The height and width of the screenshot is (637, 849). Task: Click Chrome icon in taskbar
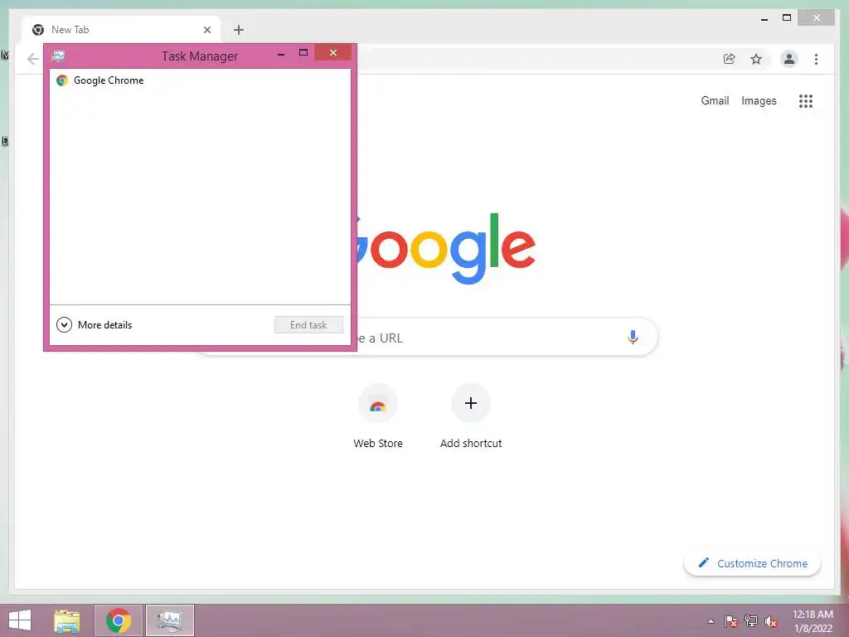coord(119,620)
